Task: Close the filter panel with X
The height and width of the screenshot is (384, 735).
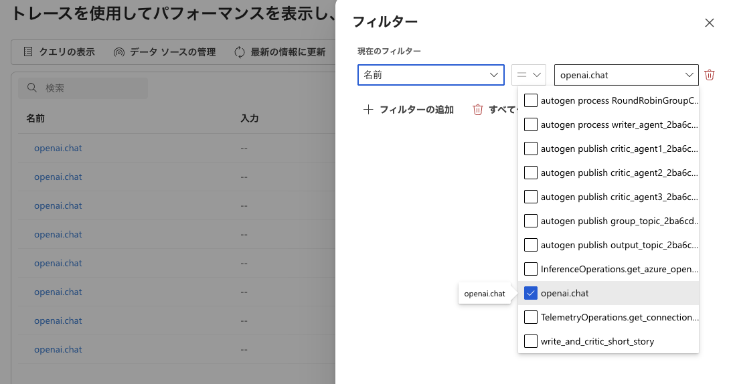Action: pyautogui.click(x=710, y=23)
